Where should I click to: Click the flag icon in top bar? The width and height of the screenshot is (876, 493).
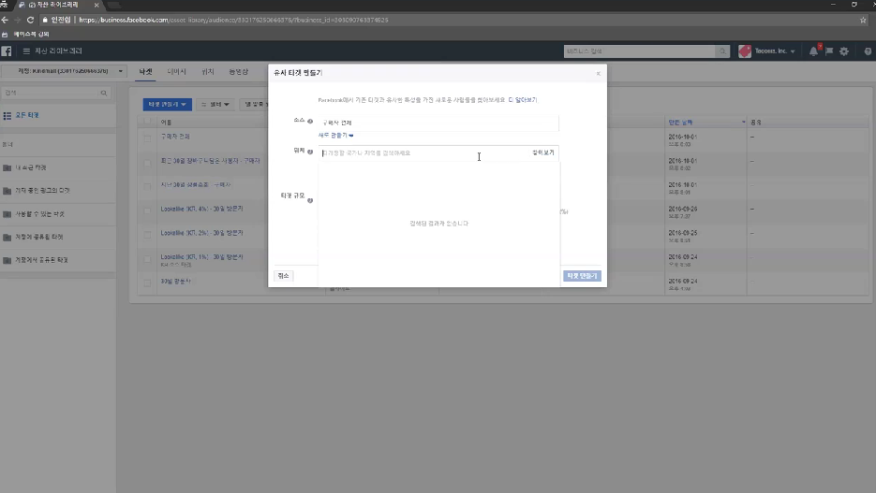[x=829, y=51]
